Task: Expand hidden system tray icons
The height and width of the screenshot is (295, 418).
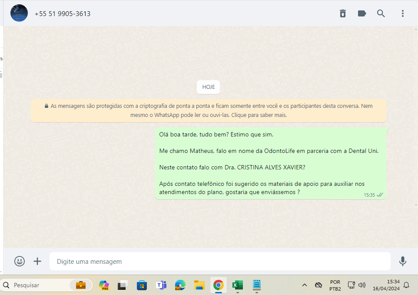Action: point(305,285)
